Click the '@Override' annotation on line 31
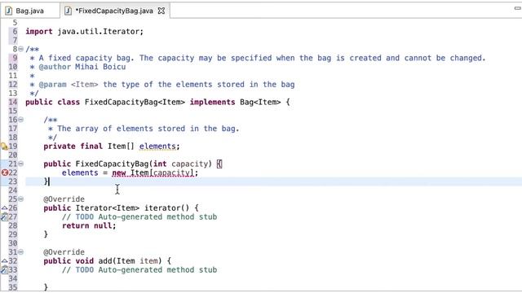The width and height of the screenshot is (522, 293). click(x=64, y=252)
